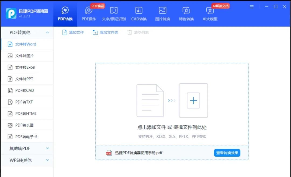Click the 查看转换效果 button
This screenshot has height=177, width=291.
(227, 152)
